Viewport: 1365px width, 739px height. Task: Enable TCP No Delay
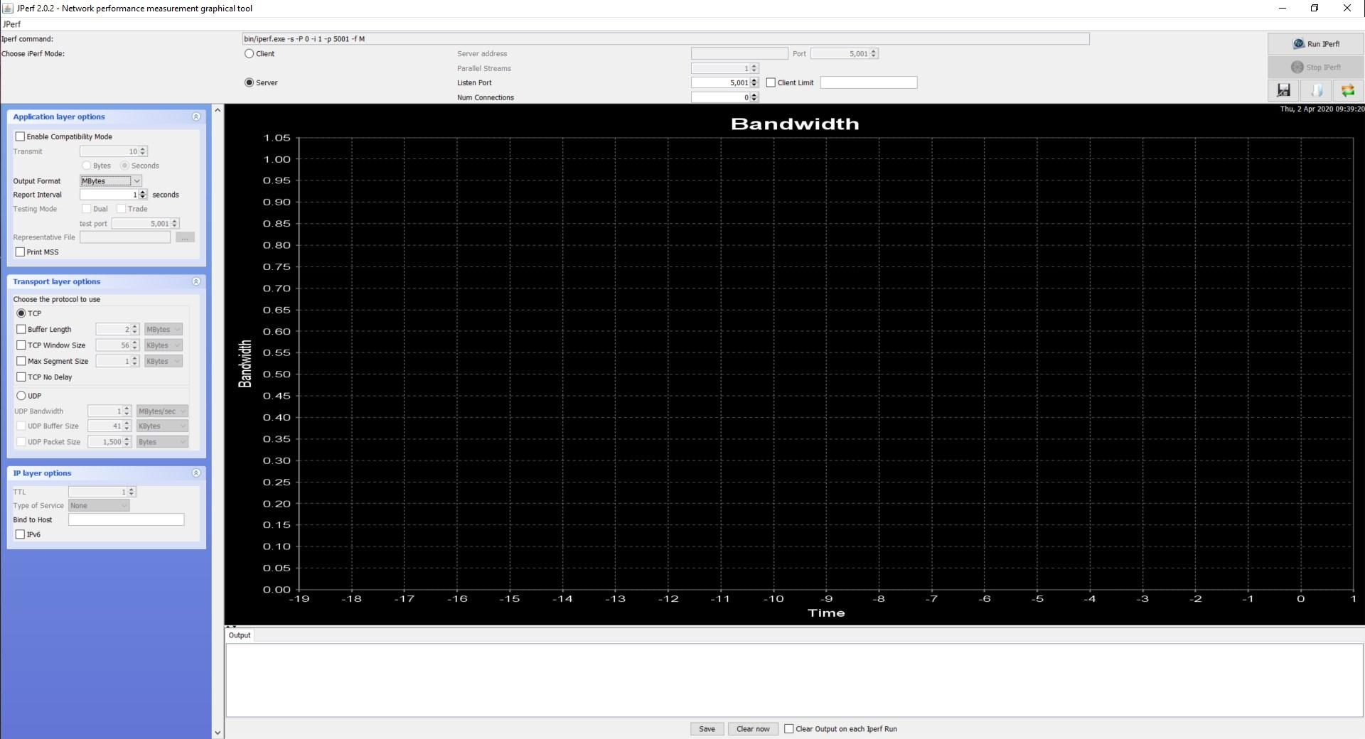coord(21,377)
